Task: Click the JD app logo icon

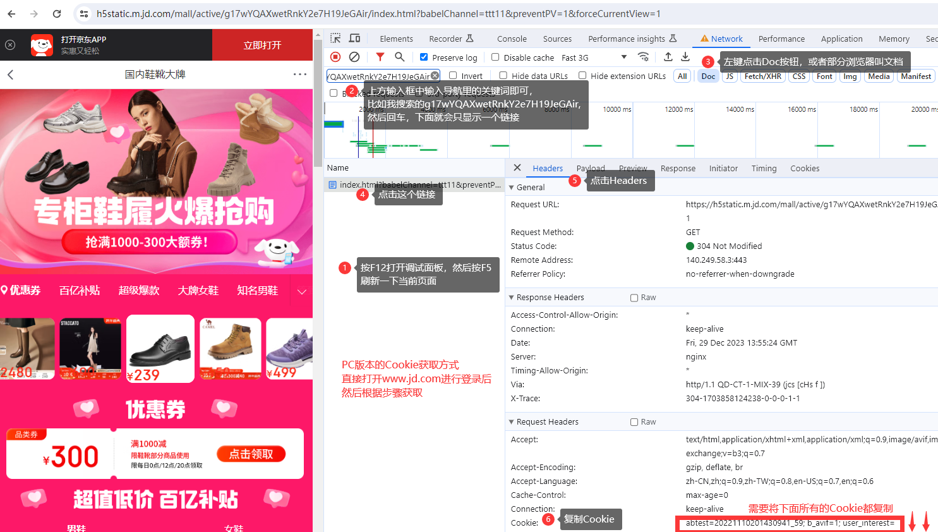Action: tap(42, 45)
